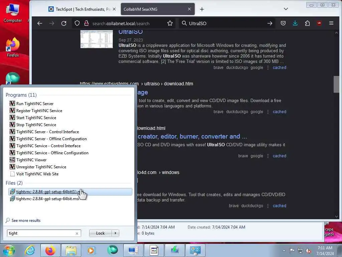Click network tray icon
The width and height of the screenshot is (342, 257).
tap(300, 251)
